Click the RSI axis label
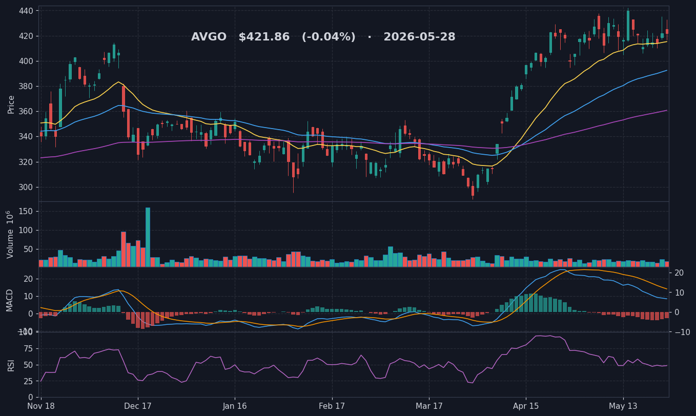 click(x=11, y=365)
